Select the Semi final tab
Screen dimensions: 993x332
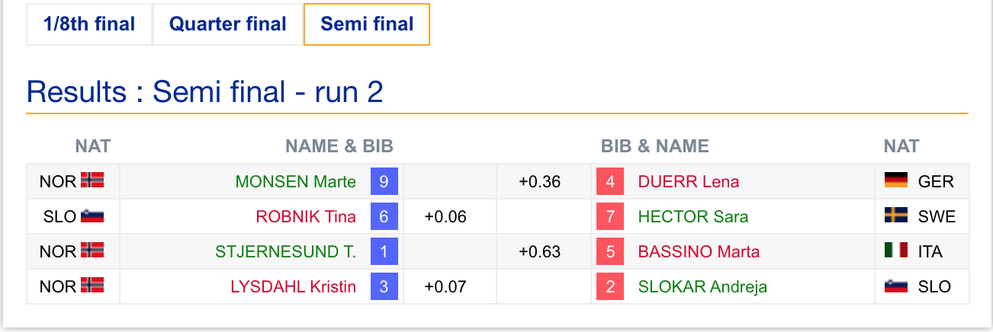(367, 24)
